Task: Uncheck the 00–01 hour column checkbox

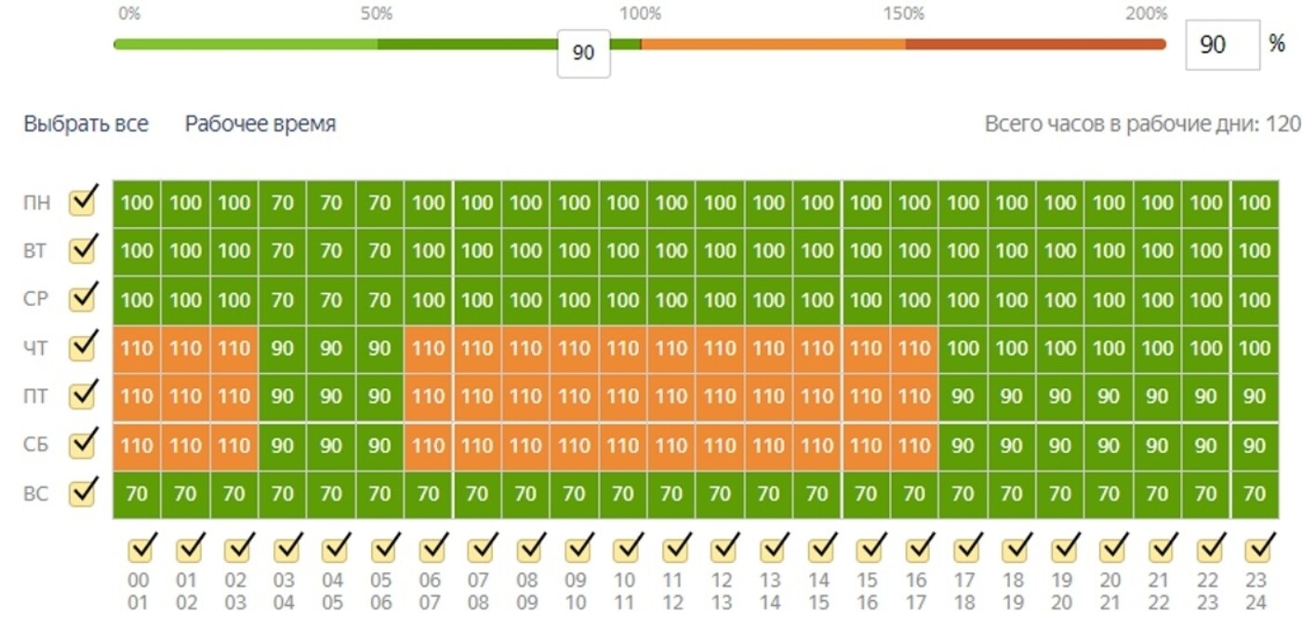Action: (140, 550)
